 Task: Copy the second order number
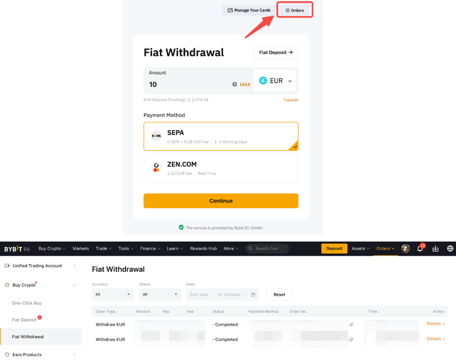(351, 339)
